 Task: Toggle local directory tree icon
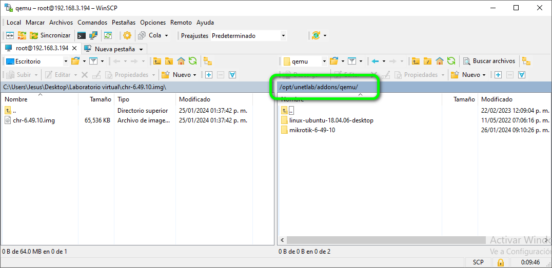coord(207,61)
